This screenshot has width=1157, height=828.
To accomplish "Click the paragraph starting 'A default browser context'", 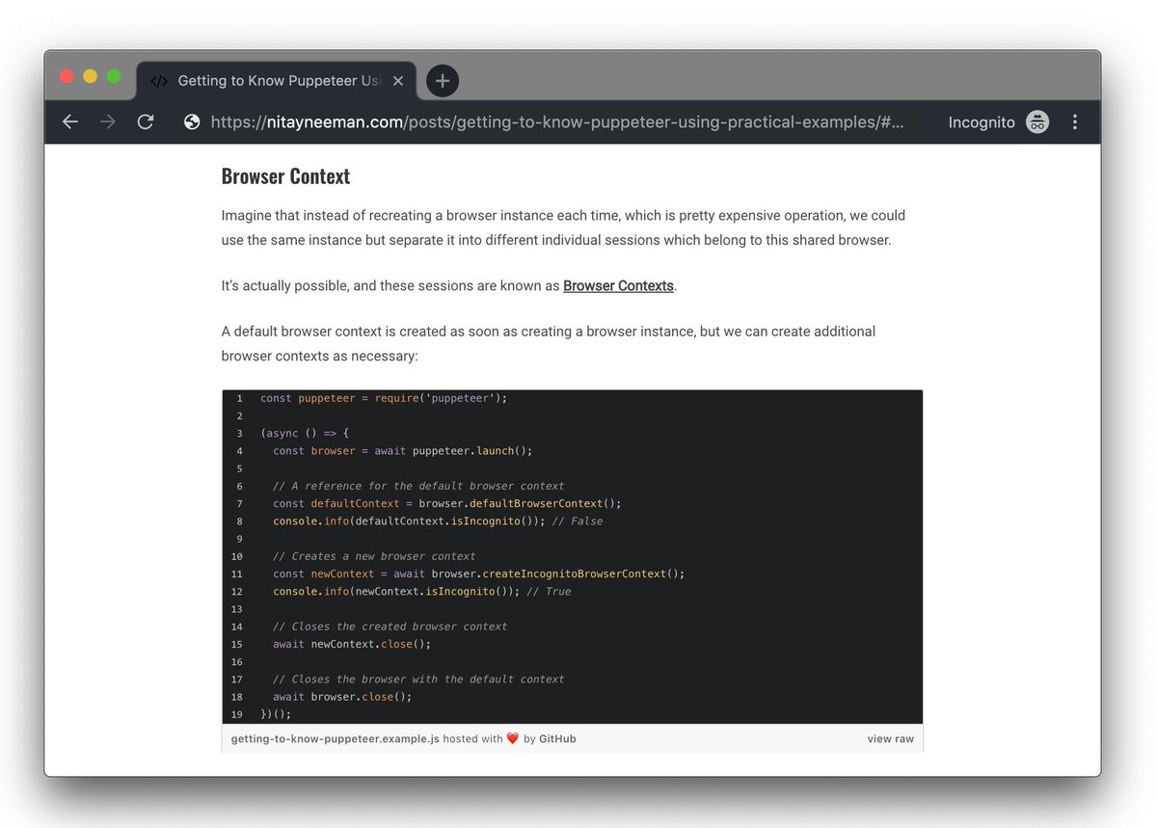I will coord(549,343).
